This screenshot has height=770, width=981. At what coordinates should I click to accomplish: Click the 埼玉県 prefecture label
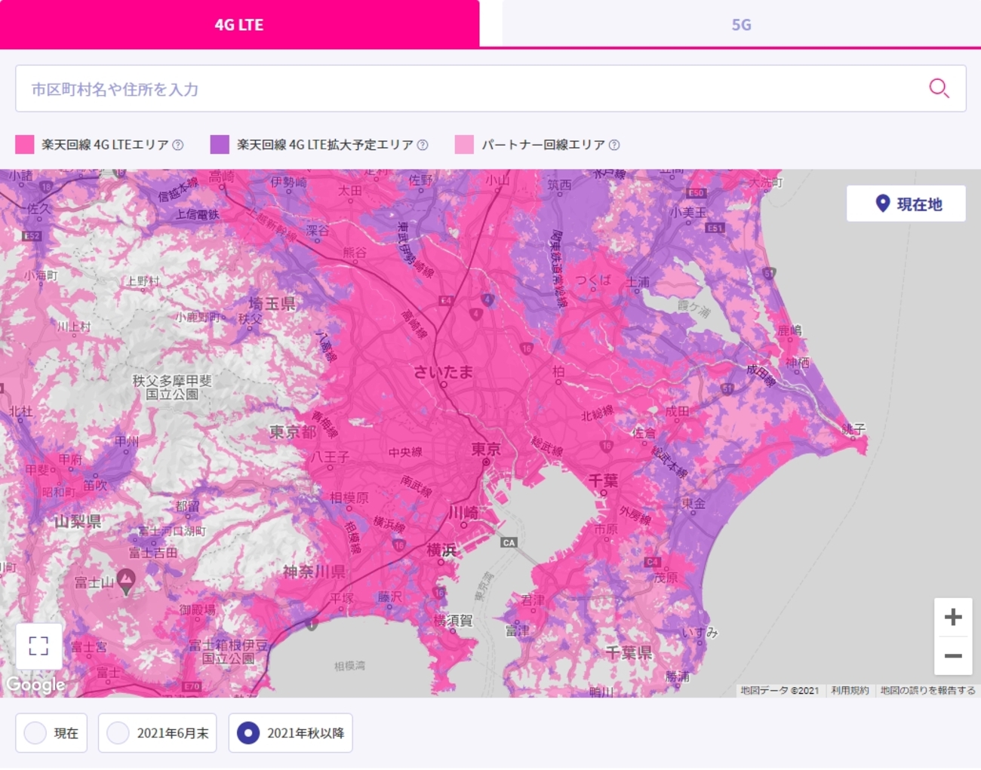[272, 303]
